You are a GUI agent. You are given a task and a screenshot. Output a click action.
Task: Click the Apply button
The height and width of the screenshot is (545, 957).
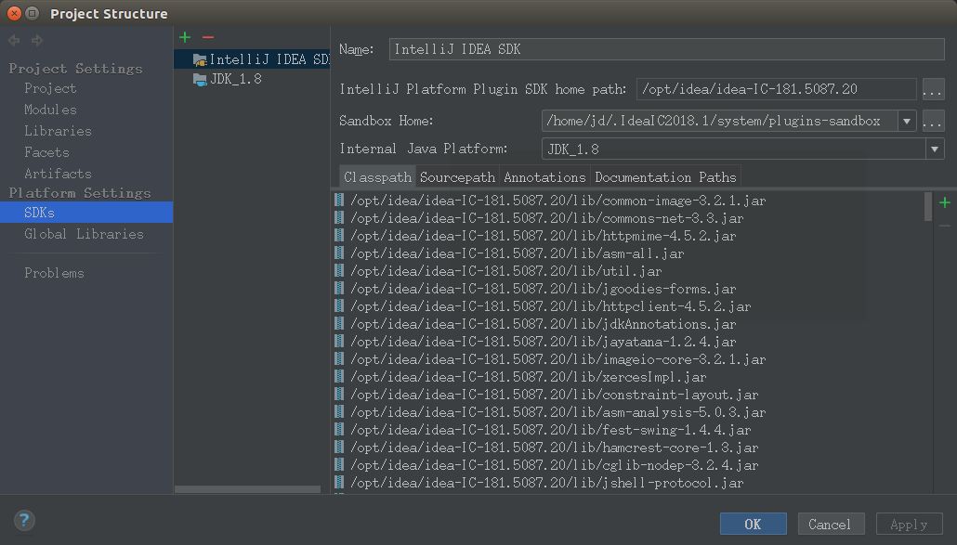tap(910, 525)
